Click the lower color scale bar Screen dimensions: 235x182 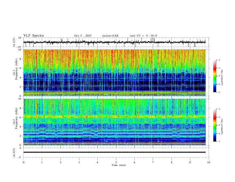[215, 125]
